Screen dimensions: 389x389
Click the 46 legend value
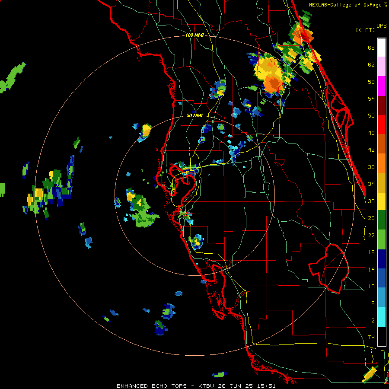(371, 133)
